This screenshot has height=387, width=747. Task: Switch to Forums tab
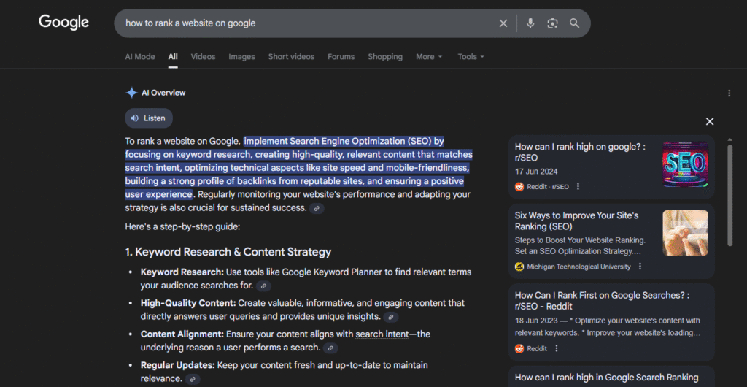341,57
